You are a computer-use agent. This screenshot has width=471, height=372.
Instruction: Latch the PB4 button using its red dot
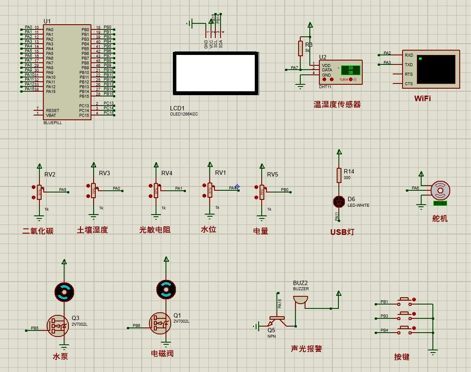(414, 328)
